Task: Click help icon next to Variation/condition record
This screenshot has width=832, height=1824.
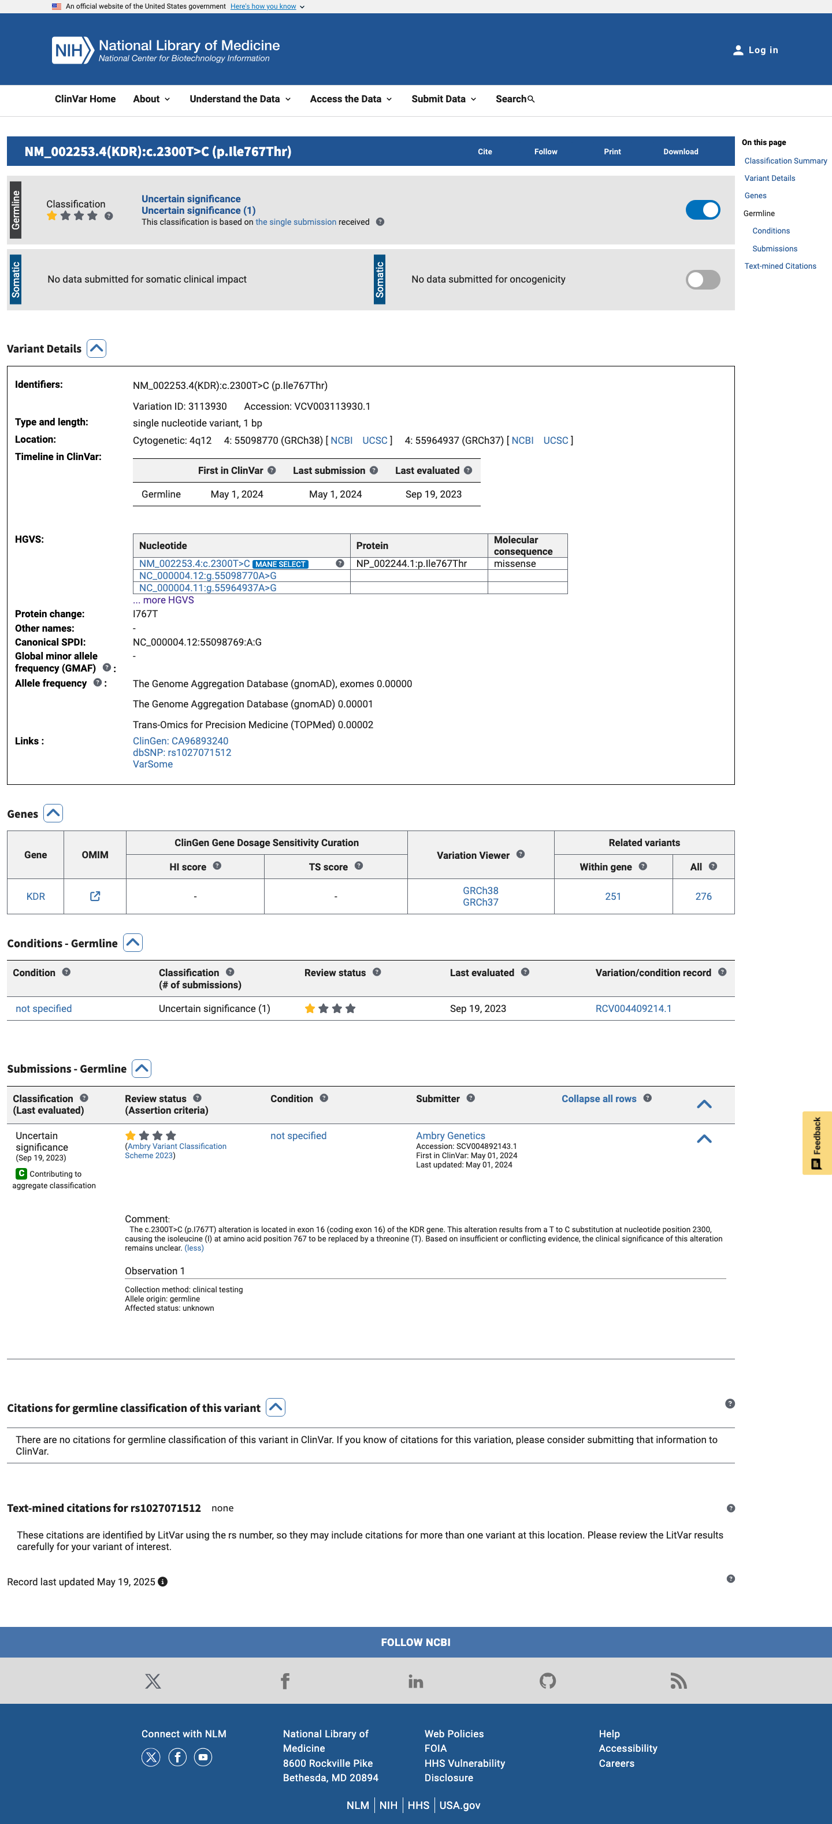Action: [x=722, y=972]
